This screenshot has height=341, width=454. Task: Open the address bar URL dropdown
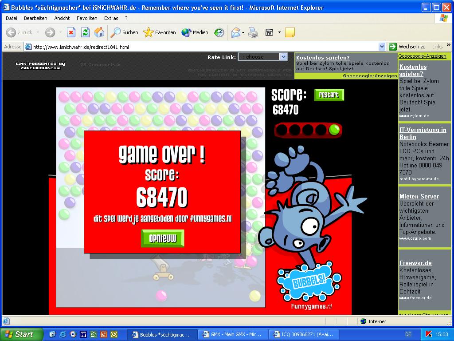tap(382, 47)
